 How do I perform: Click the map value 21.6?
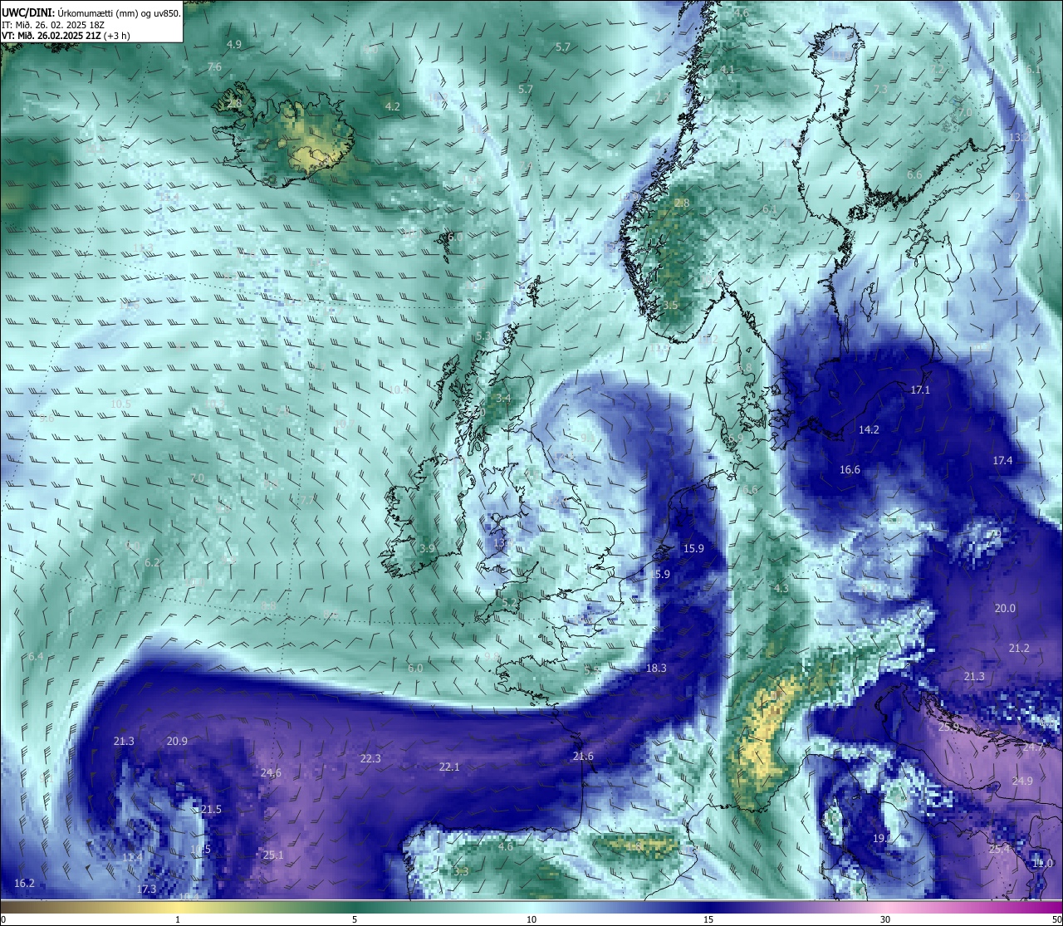pyautogui.click(x=583, y=756)
